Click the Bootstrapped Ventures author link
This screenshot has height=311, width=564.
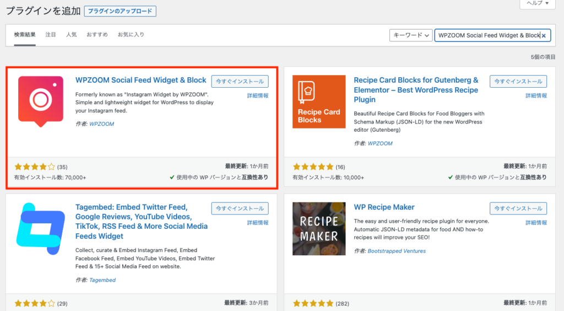tap(397, 251)
